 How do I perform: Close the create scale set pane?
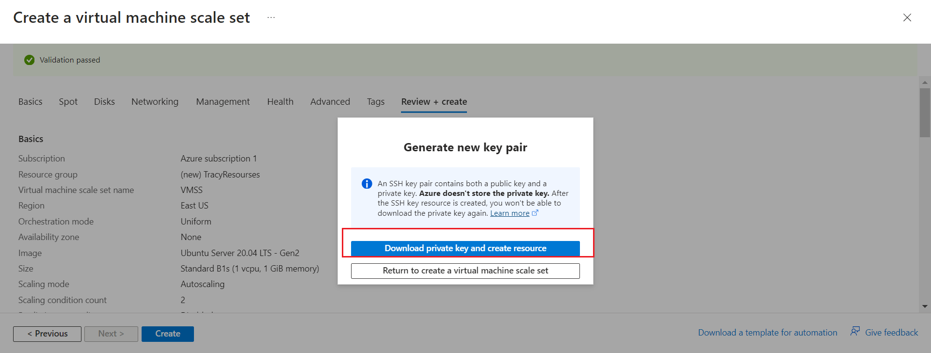[907, 18]
